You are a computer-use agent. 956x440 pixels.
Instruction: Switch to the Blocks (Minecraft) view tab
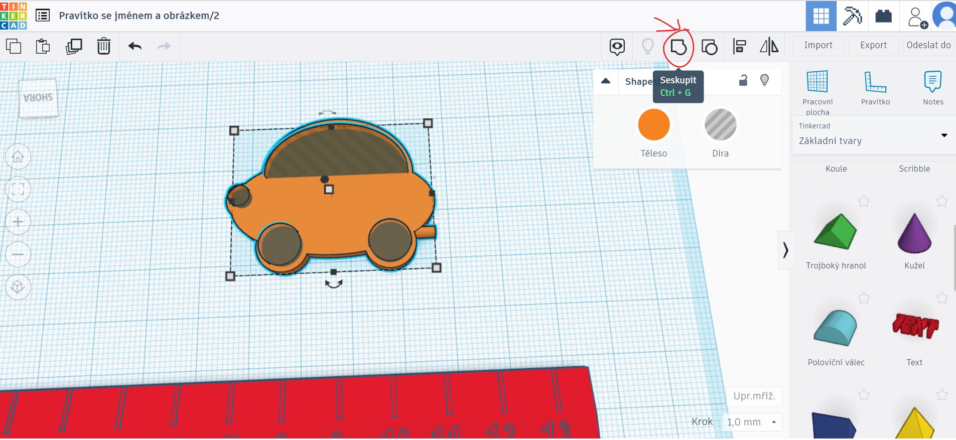(852, 16)
